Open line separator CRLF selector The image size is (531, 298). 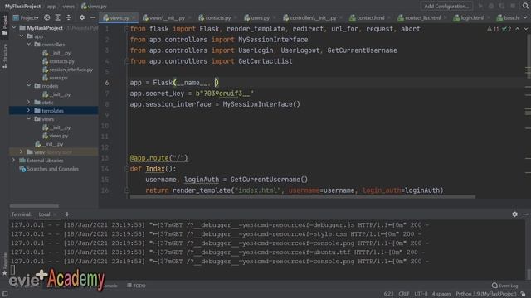[404, 295]
